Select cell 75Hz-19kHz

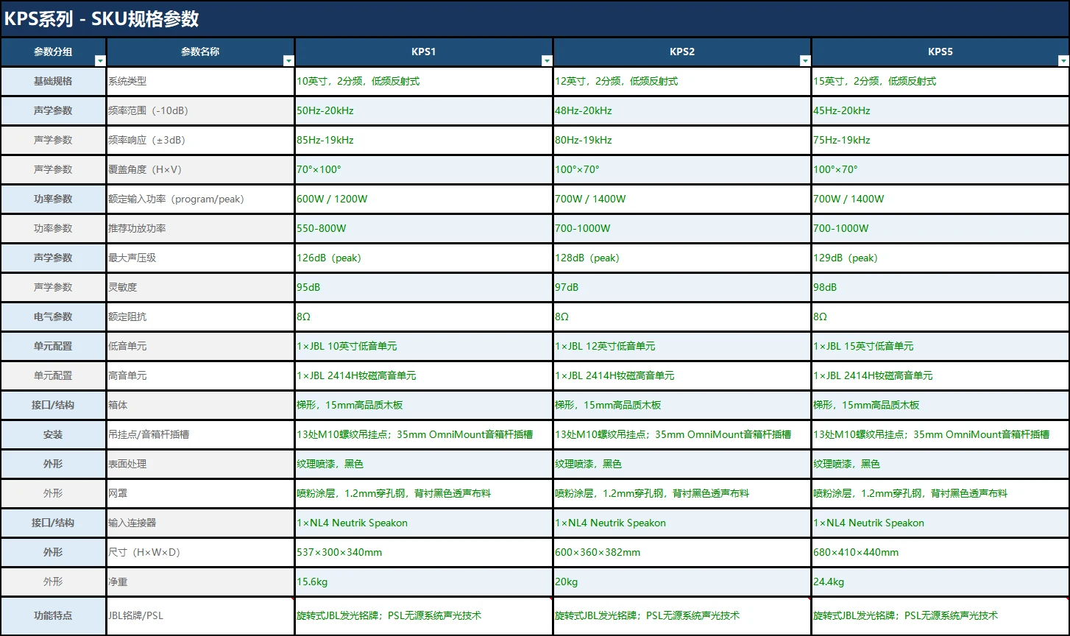click(940, 141)
